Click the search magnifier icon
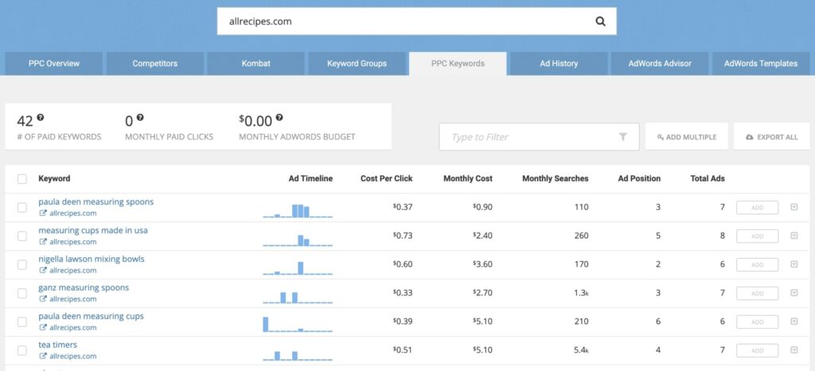Viewport: 815px width, 371px height. click(600, 21)
